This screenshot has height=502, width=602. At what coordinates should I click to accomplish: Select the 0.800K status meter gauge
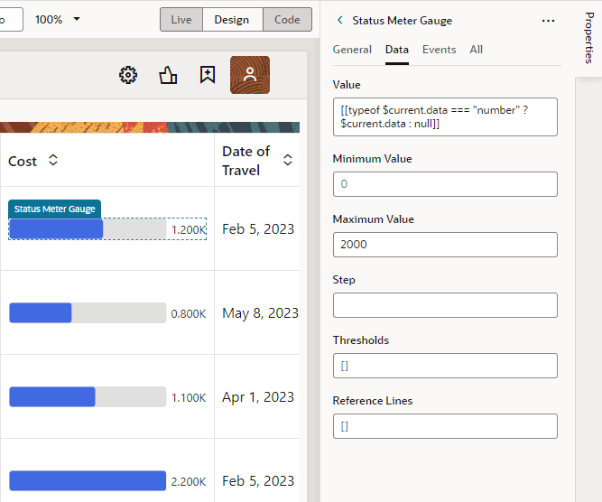[107, 312]
